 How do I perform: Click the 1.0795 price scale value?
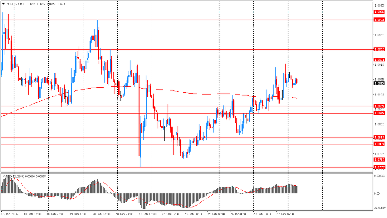(379, 154)
